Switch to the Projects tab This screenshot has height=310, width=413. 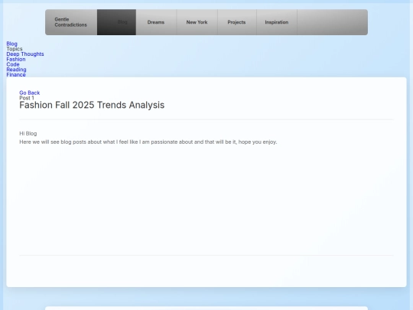click(236, 22)
